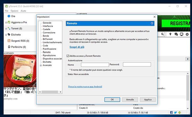This screenshot has width=192, height=117.
Task: Select Coda in settings tree
Action: [x=45, y=45]
